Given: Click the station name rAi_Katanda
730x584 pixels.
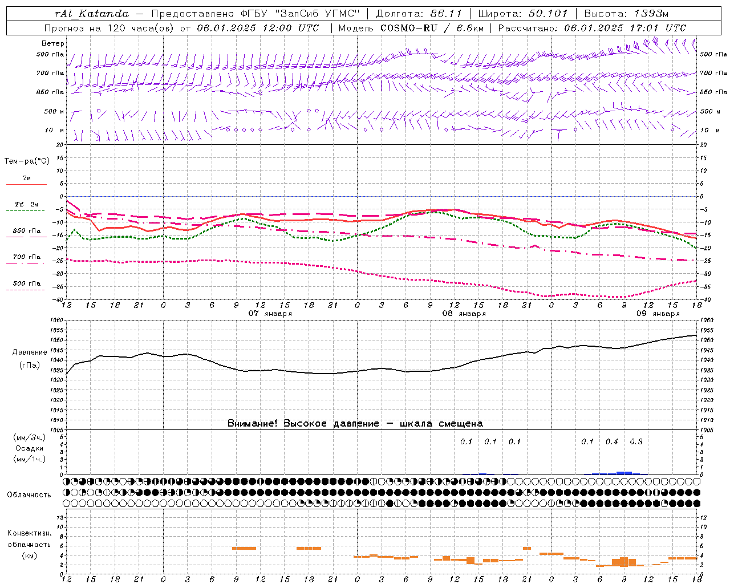Looking at the screenshot, I should [92, 13].
